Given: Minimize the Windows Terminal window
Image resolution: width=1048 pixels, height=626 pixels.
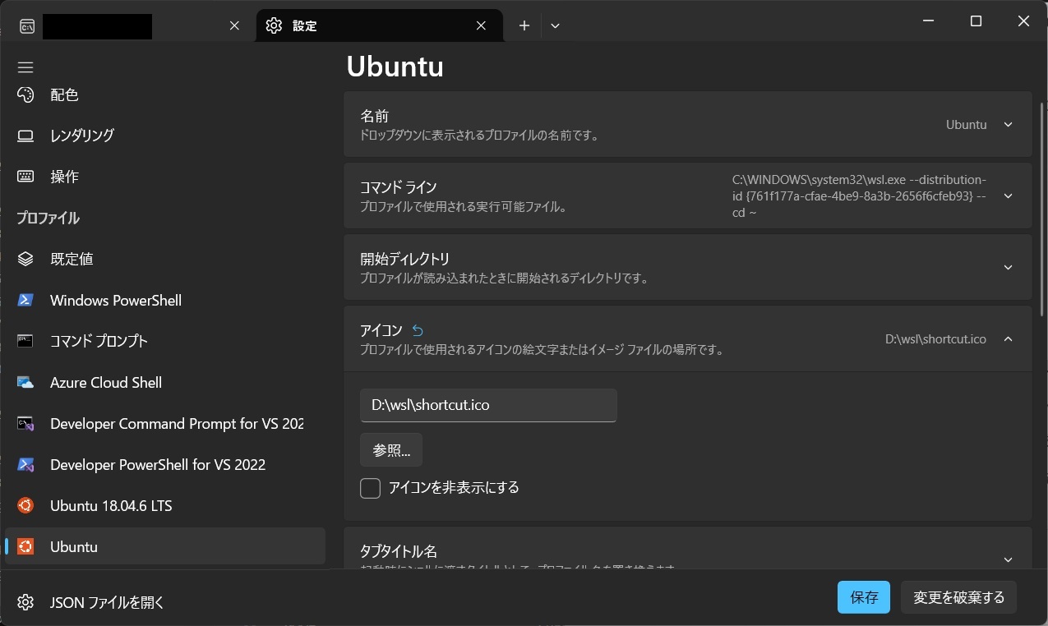Looking at the screenshot, I should [x=928, y=21].
